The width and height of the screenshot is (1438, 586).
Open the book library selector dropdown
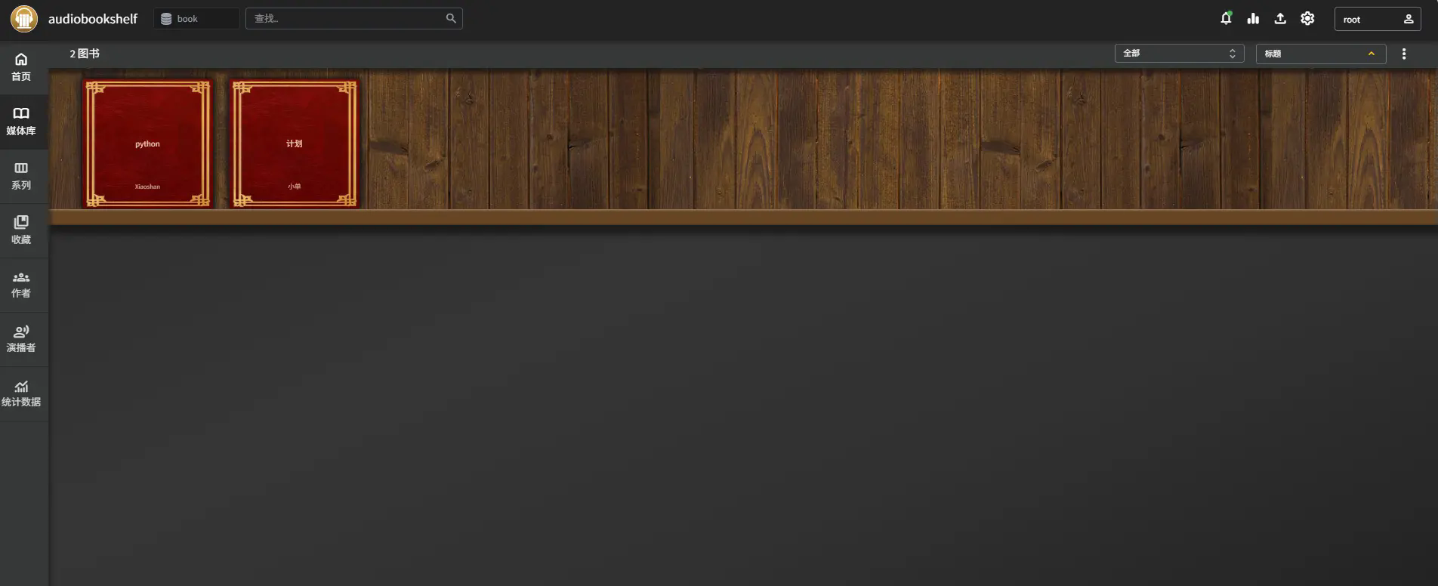[x=196, y=19]
